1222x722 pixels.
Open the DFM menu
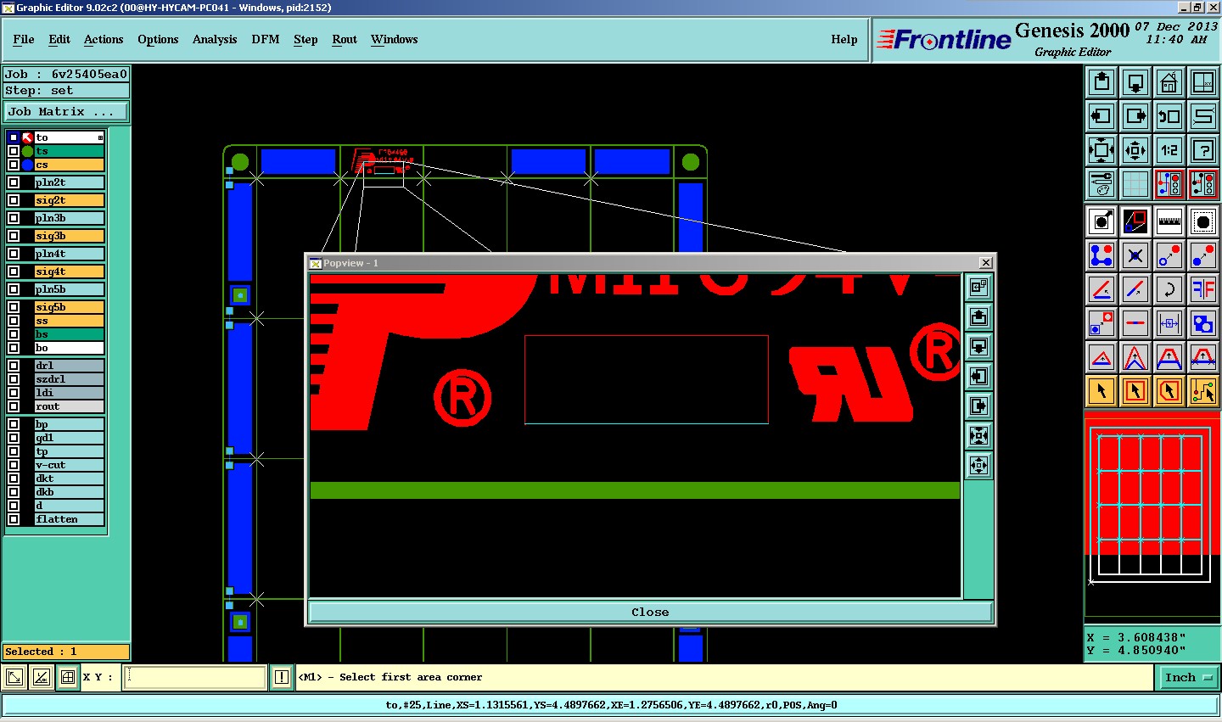(x=266, y=39)
